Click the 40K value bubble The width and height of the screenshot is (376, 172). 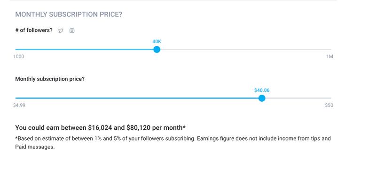(157, 42)
